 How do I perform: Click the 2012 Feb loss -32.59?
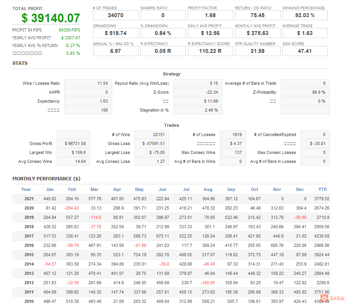[73, 283]
